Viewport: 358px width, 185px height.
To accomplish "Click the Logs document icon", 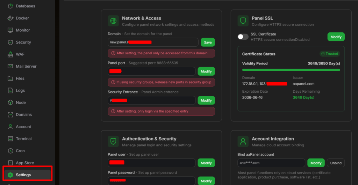I will 10,90.
